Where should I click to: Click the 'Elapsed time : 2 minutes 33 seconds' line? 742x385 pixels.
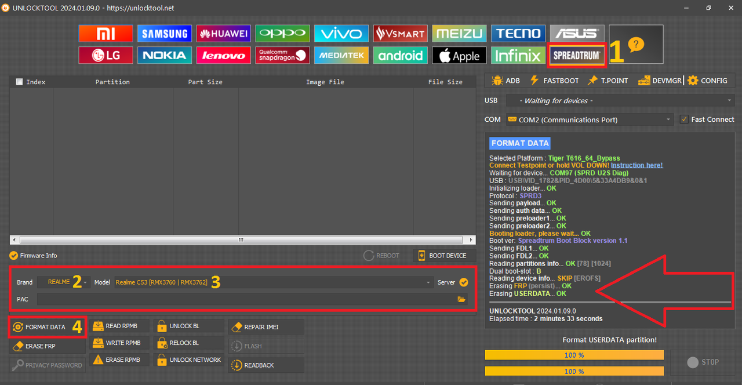545,318
